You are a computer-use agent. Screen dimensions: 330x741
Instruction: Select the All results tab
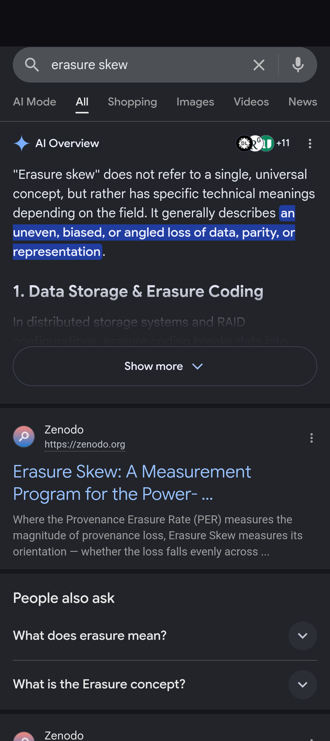82,102
